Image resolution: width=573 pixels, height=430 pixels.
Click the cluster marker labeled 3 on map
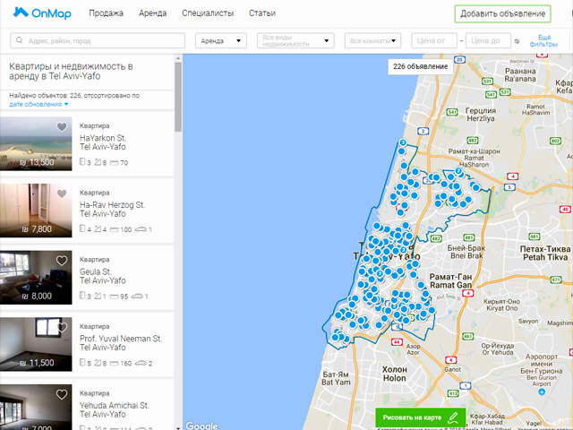click(x=403, y=142)
